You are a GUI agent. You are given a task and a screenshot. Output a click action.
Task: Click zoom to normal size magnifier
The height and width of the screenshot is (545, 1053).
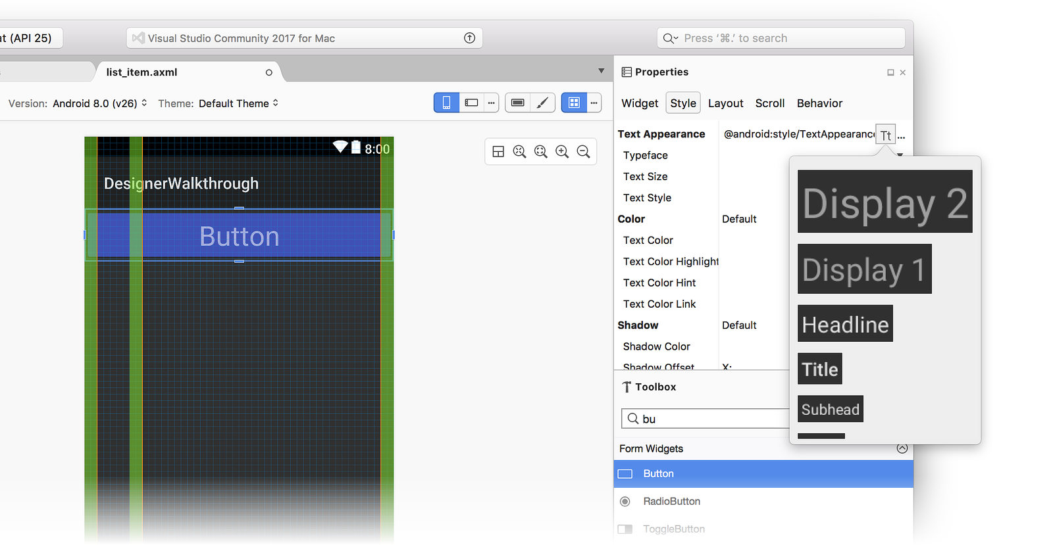click(519, 152)
